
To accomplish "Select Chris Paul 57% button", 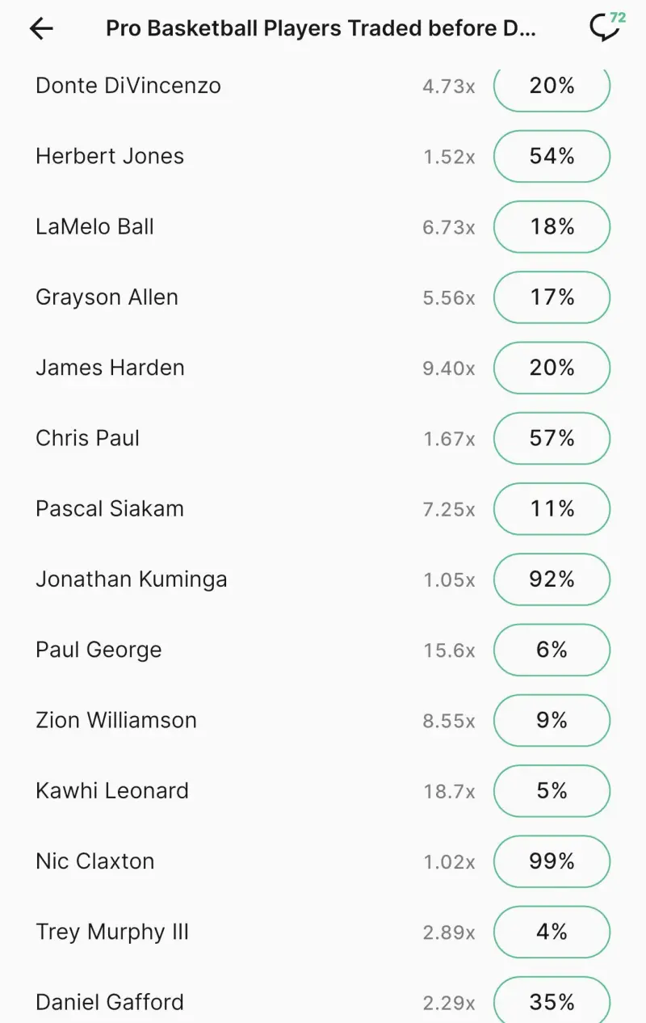I will (x=552, y=438).
